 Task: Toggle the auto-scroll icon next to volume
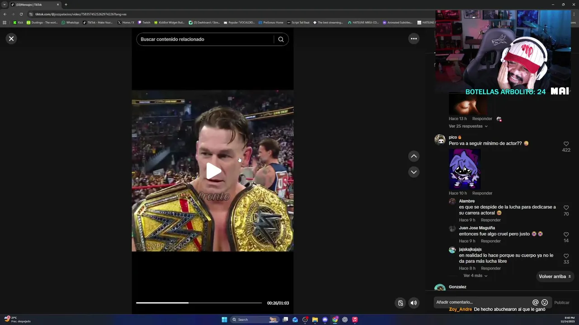click(x=400, y=303)
